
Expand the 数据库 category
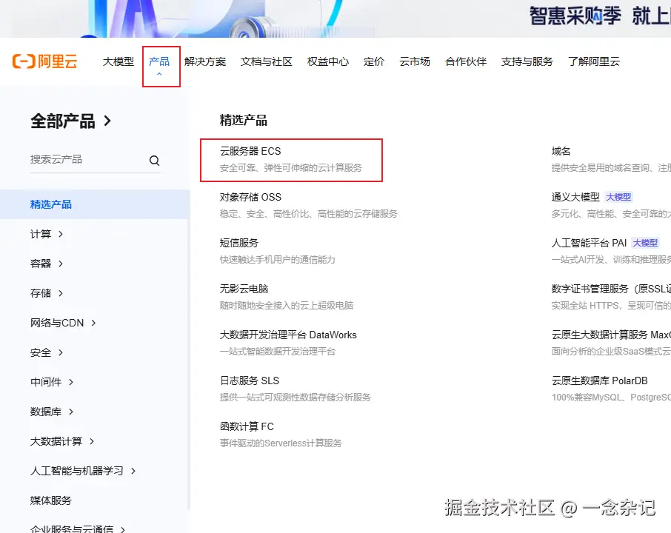click(51, 412)
